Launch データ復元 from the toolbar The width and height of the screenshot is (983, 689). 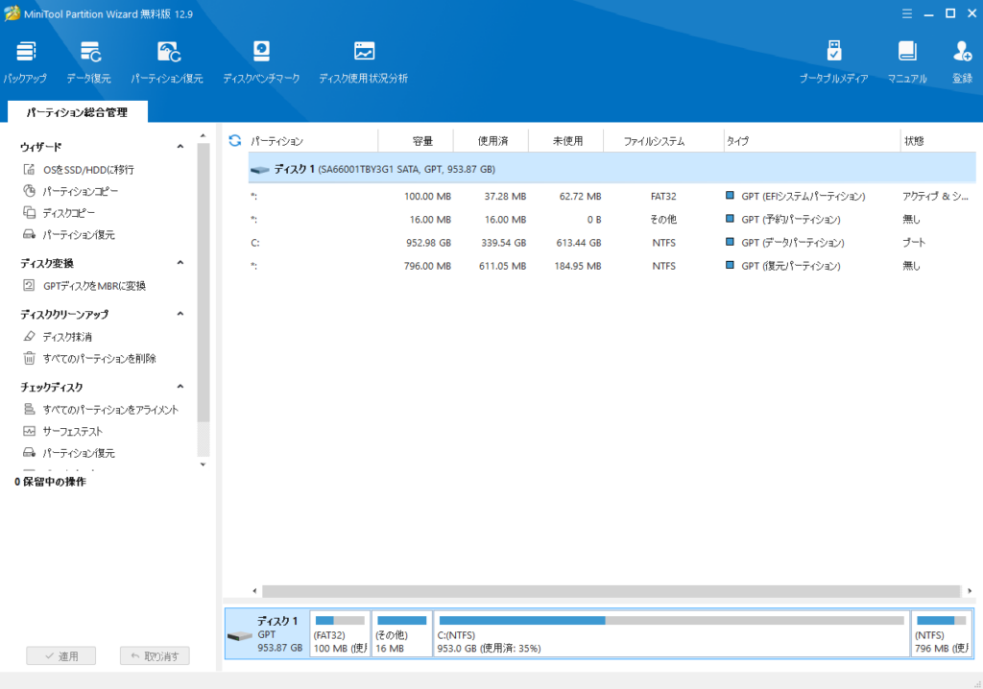(89, 62)
